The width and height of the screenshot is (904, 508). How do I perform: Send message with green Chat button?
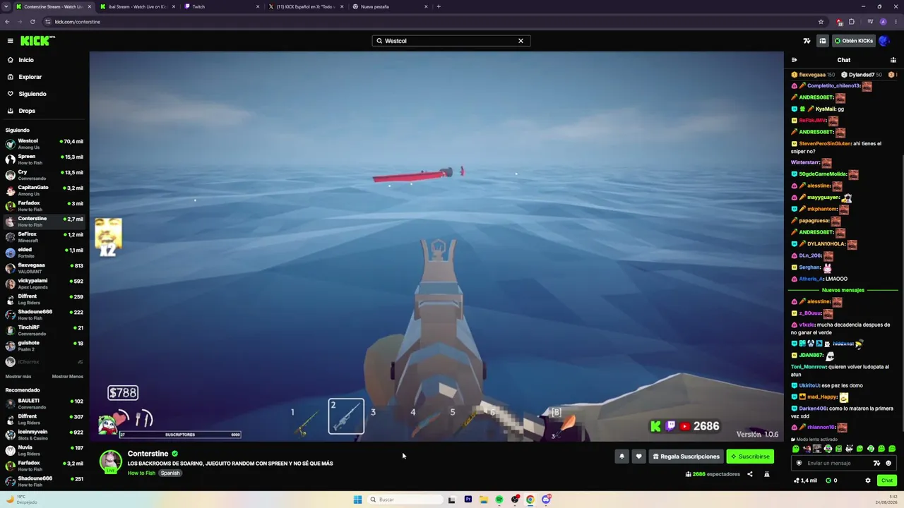[887, 480]
